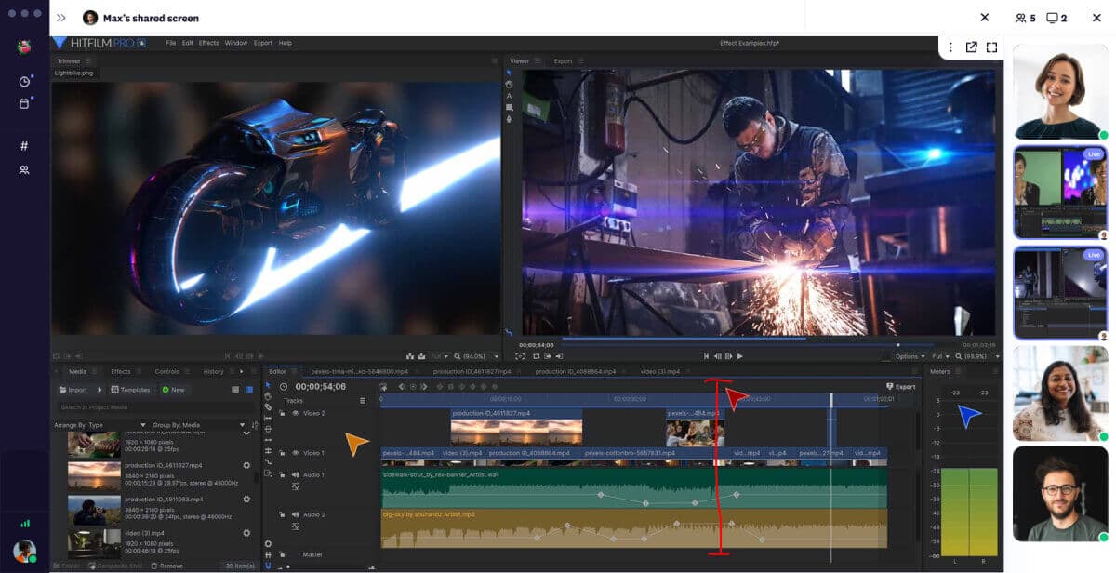Open the Options dropdown in the Viewer
1116x573 pixels.
tap(909, 356)
